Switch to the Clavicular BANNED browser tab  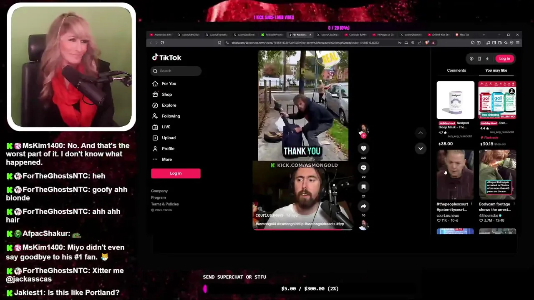355,35
